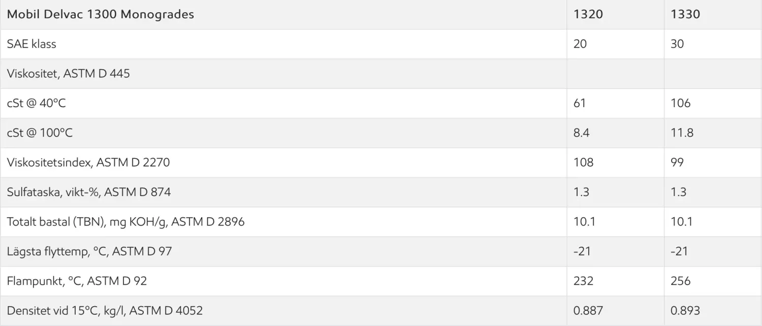Select the Flampunkt, °C, ASTM D 92 row label
The width and height of the screenshot is (762, 326).
pyautogui.click(x=77, y=281)
